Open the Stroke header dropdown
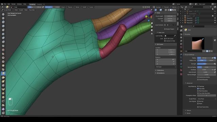217x122 pixels. (78, 7)
